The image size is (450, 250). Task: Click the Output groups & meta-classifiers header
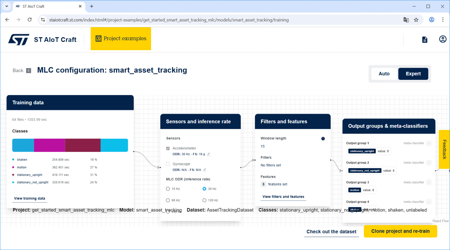tap(389, 126)
